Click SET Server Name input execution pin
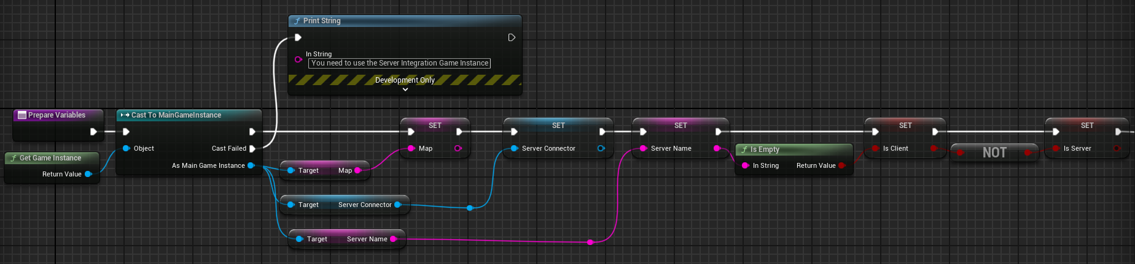Viewport: 1135px width, 264px height. (x=643, y=132)
